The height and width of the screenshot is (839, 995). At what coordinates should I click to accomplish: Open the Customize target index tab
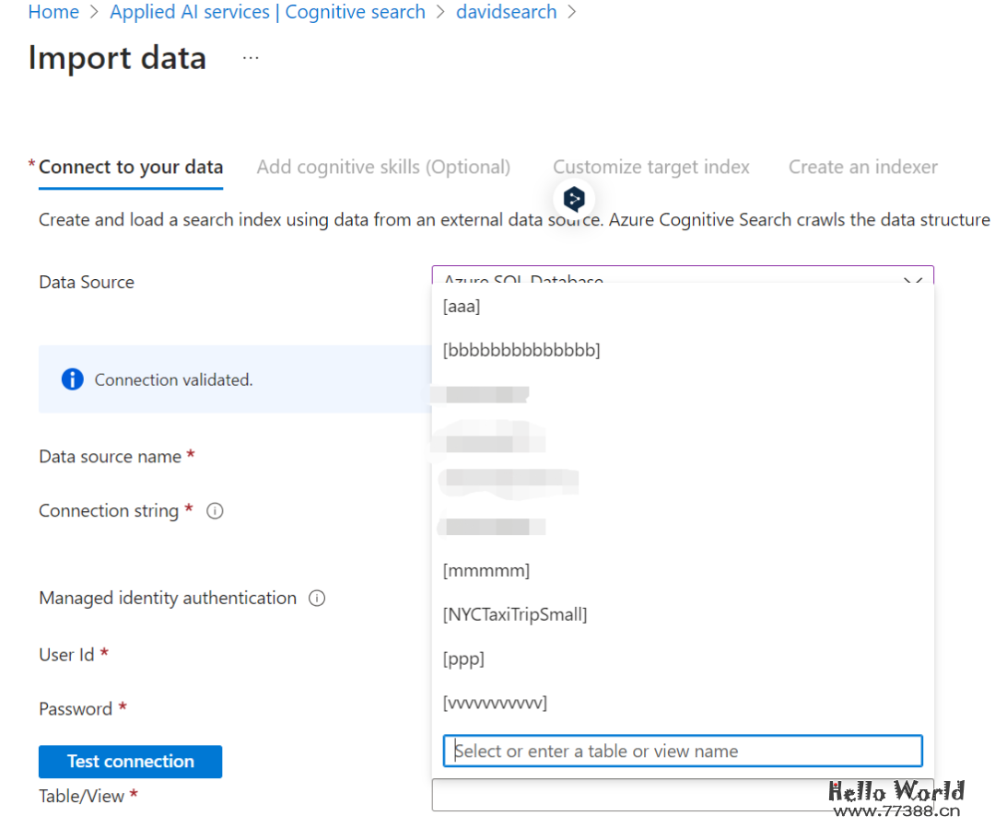[650, 168]
